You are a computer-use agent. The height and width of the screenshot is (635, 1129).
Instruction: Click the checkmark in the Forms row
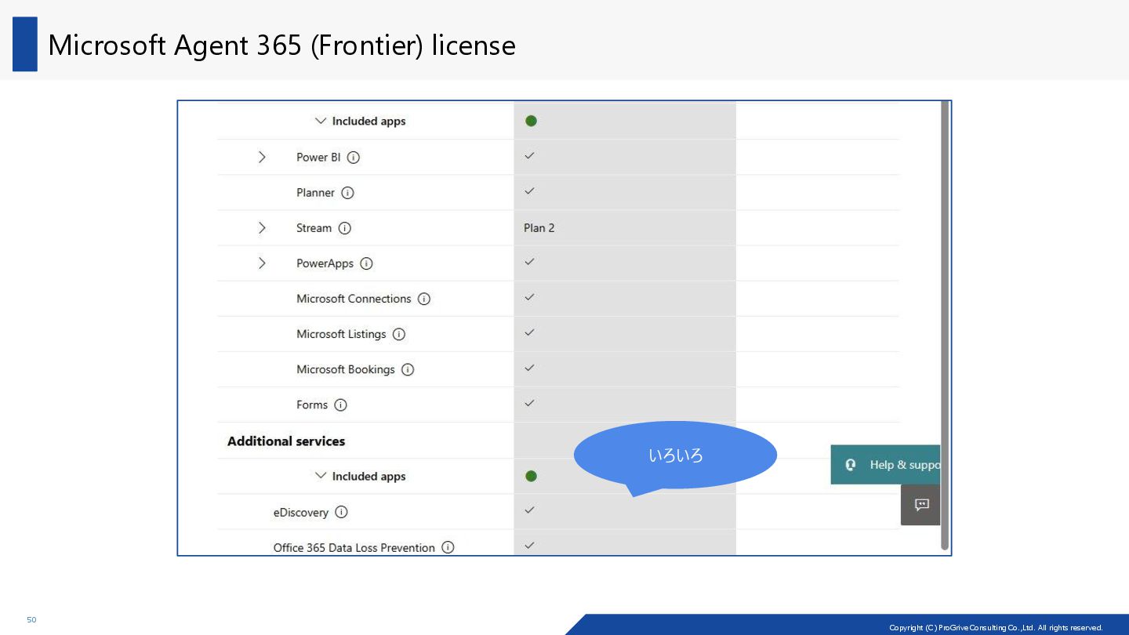click(x=529, y=404)
